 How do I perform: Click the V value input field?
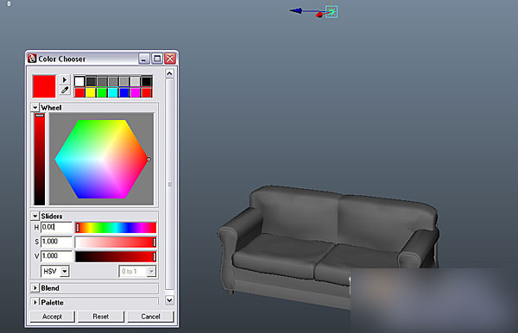(x=56, y=256)
